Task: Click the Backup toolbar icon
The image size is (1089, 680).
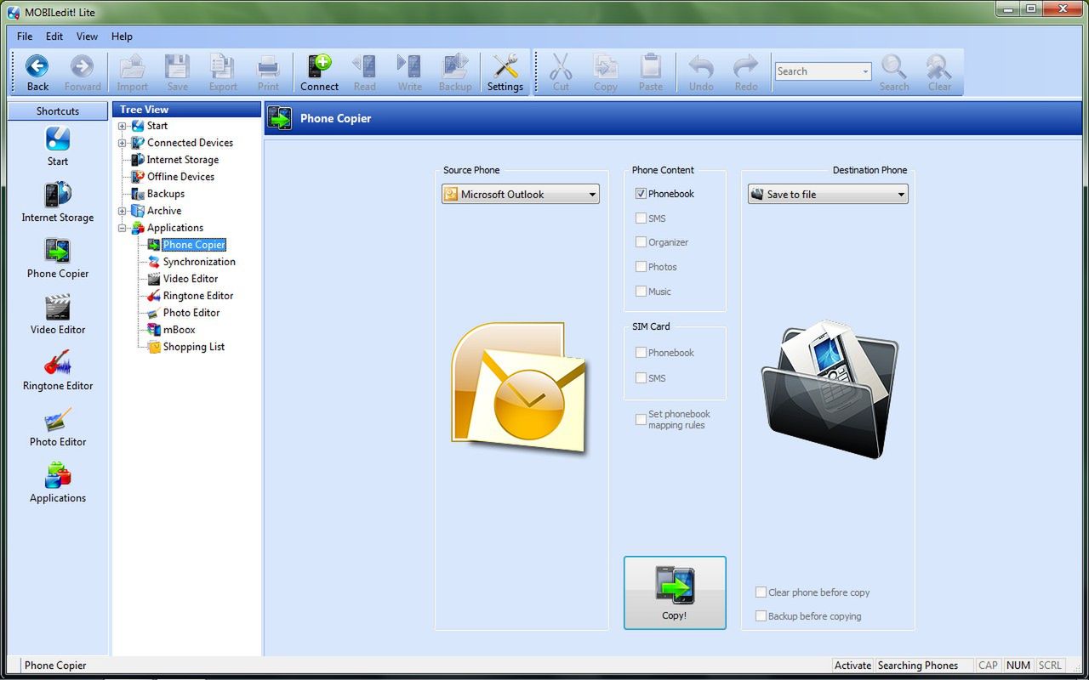Action: [455, 72]
